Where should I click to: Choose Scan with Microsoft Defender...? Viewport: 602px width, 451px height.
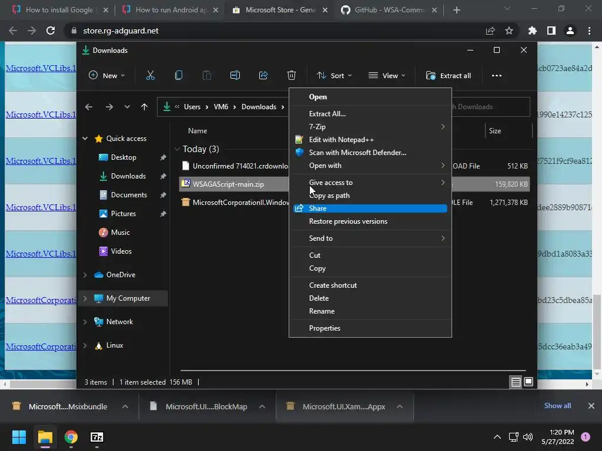370,153
